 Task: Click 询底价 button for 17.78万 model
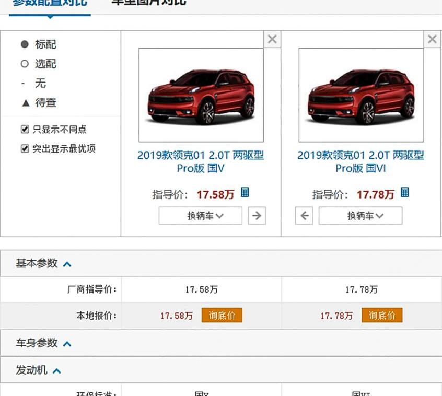coord(382,315)
